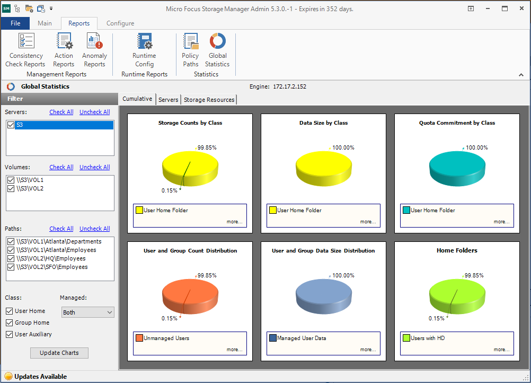This screenshot has width=531, height=383.
Task: Uncheck the S3 server checkbox
Action: coord(11,125)
